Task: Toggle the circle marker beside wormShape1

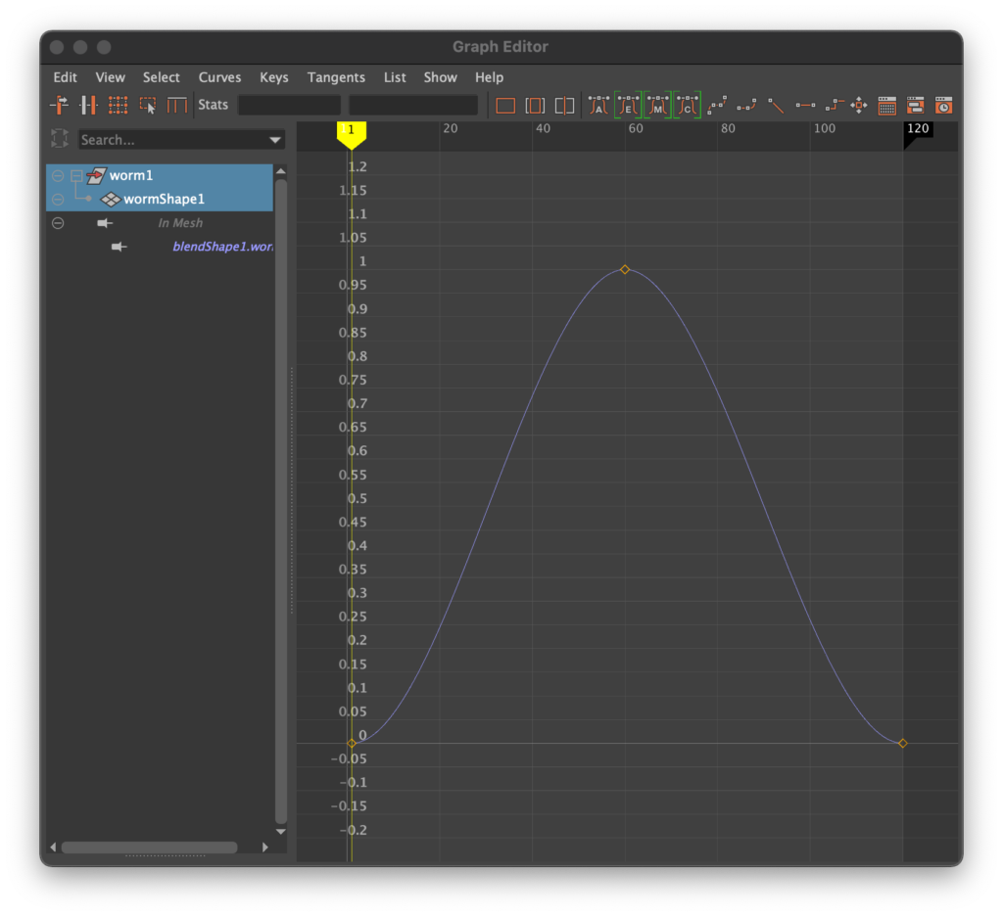Action: click(58, 200)
